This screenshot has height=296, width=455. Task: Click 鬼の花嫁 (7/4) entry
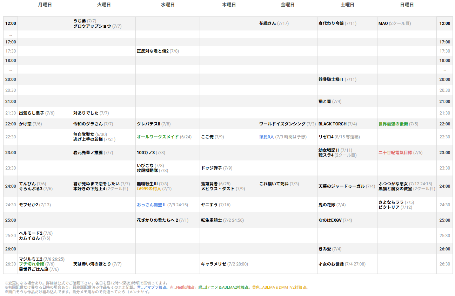[x=332, y=205]
